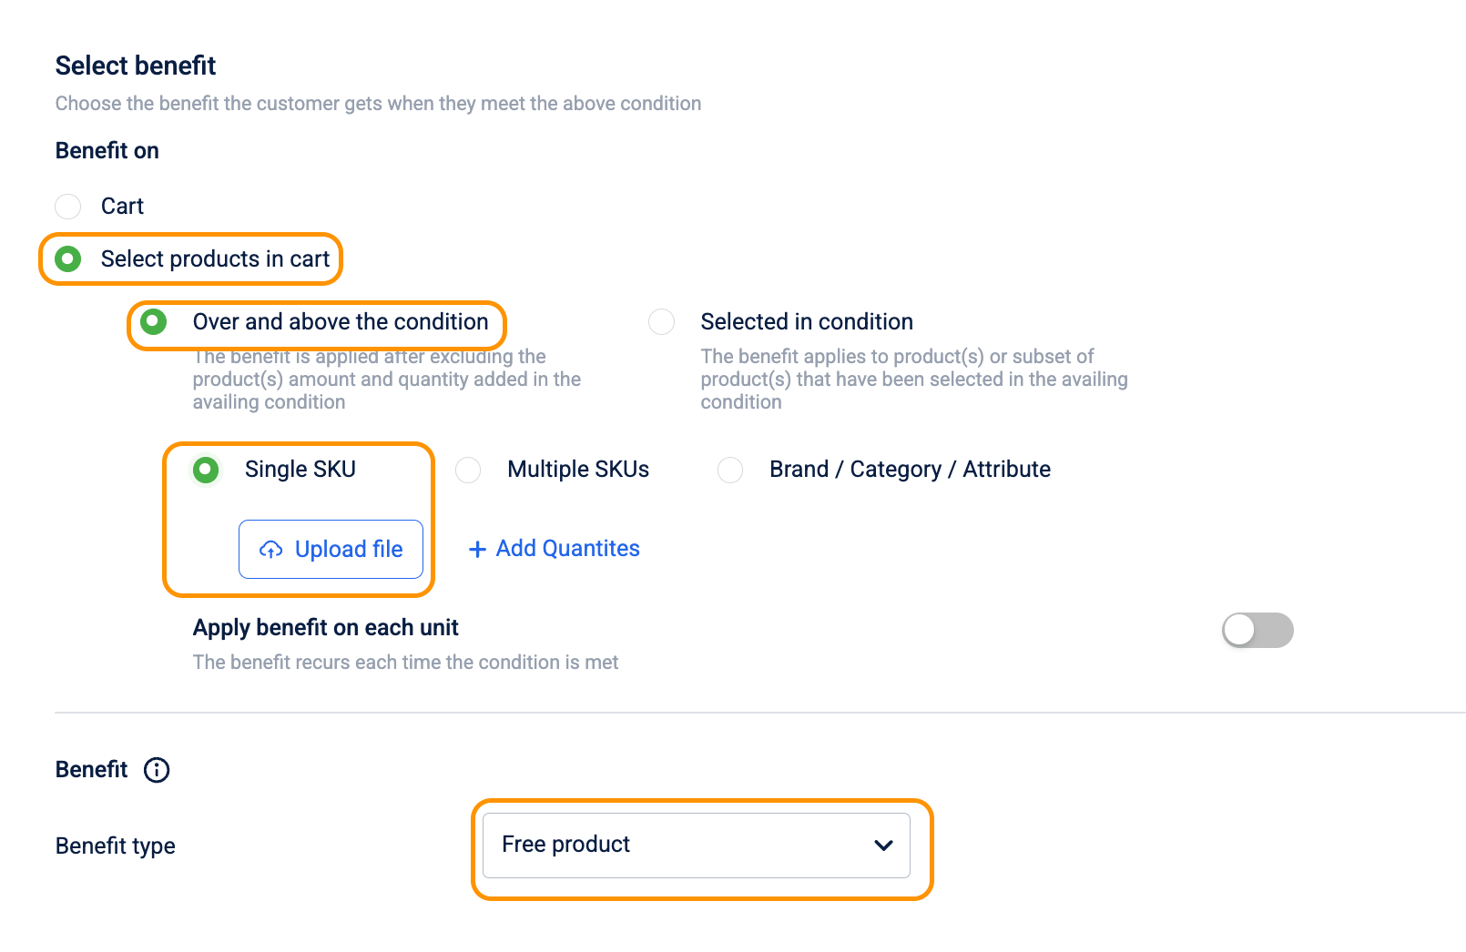Select the Cart radio option
The height and width of the screenshot is (952, 1466).
coord(68,207)
